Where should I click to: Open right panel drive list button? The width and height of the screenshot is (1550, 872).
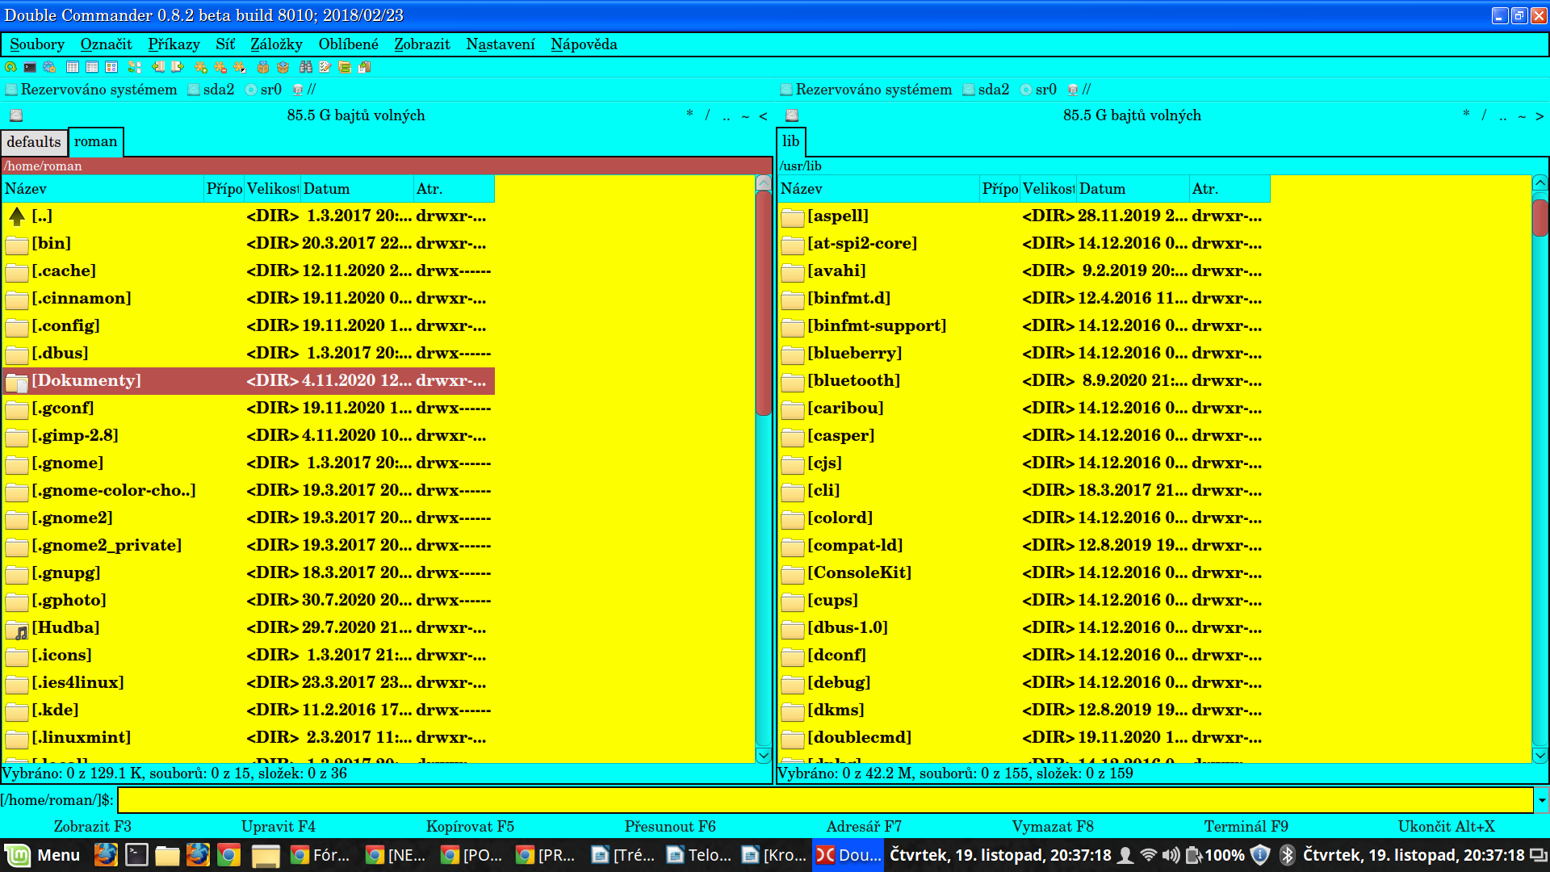(x=792, y=115)
